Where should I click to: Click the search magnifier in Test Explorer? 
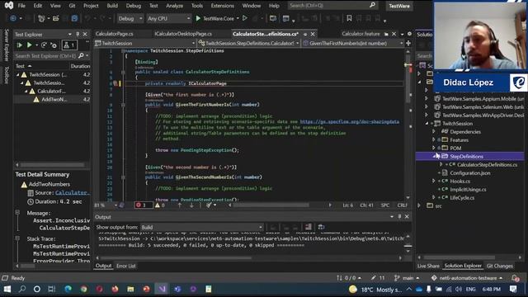coord(81,55)
